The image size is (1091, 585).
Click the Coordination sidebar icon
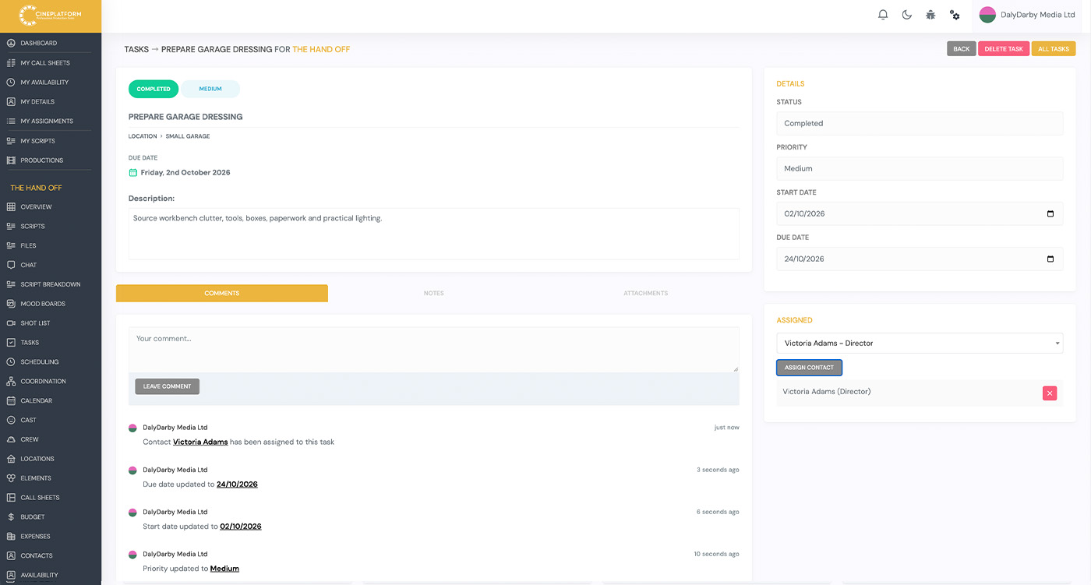(11, 382)
